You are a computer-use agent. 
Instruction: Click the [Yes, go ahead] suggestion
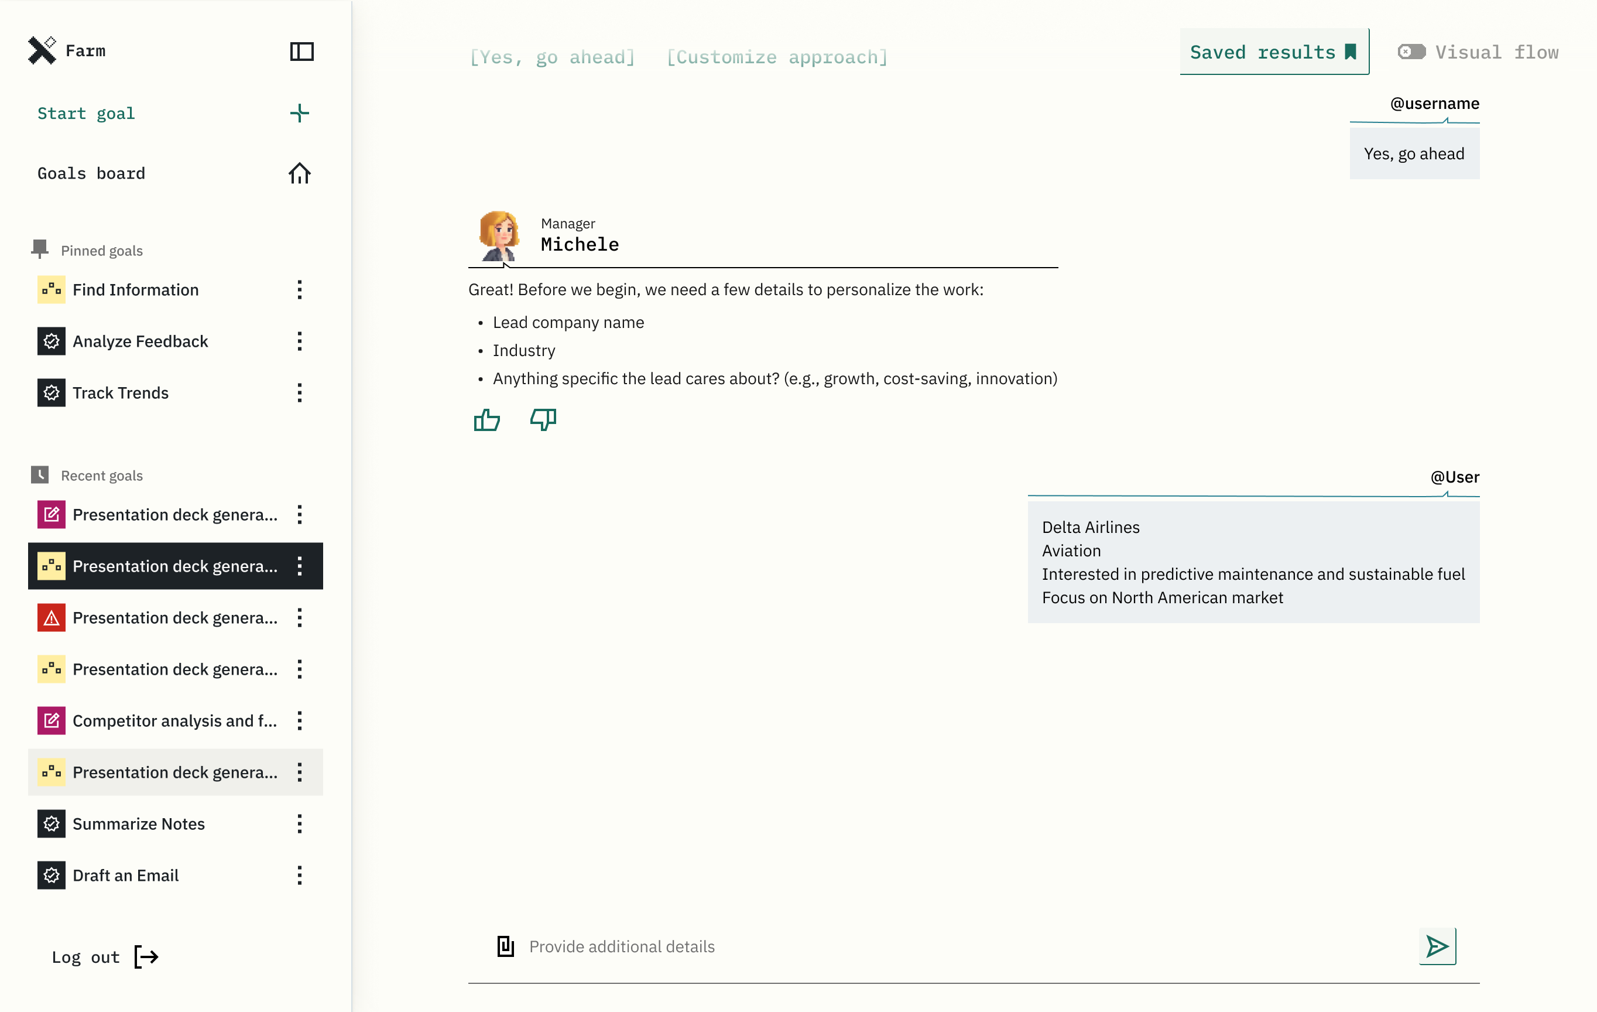tap(552, 57)
